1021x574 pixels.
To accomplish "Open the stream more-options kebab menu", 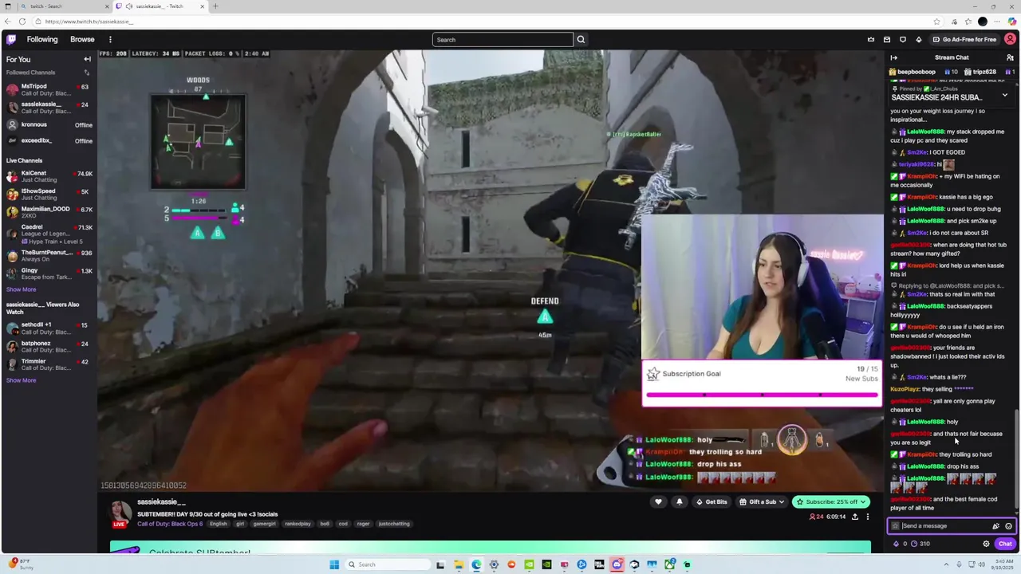I will click(x=868, y=517).
